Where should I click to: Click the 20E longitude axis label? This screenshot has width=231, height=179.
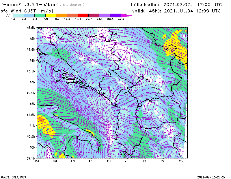pos(127,161)
